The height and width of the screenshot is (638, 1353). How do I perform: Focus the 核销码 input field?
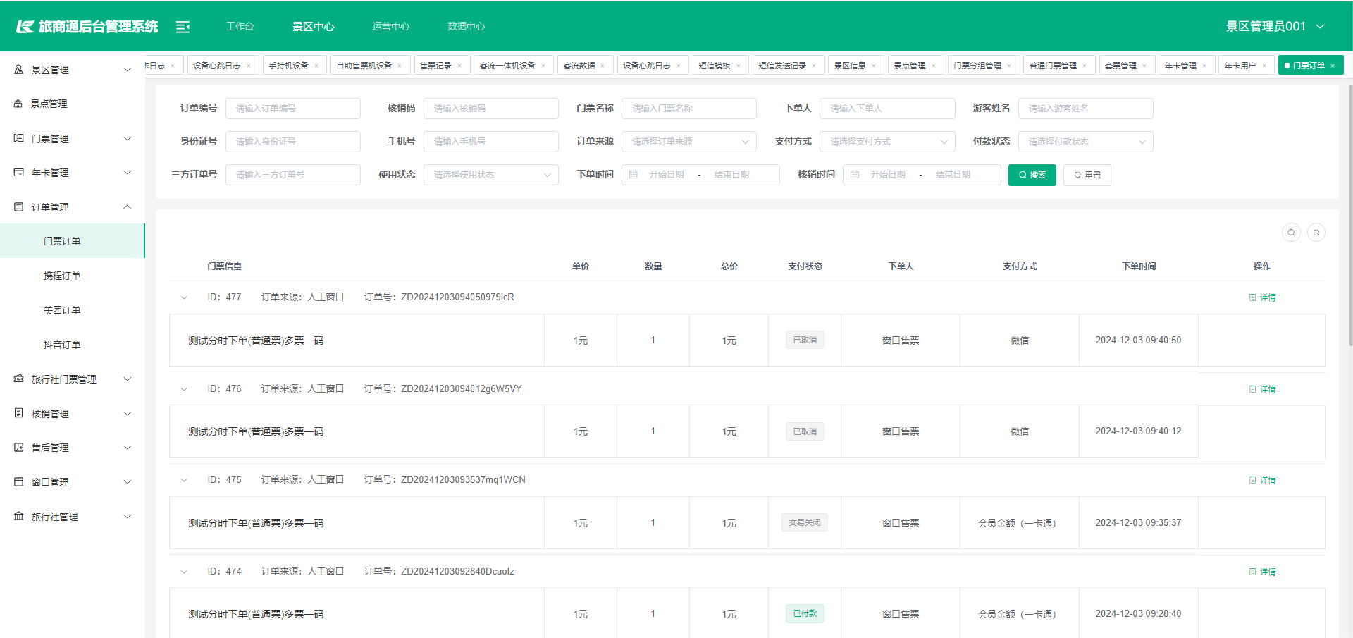[491, 109]
